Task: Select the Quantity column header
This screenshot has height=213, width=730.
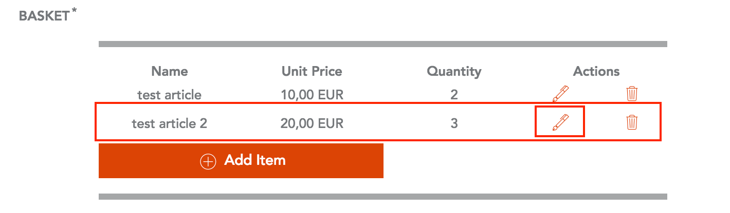Action: (x=454, y=72)
